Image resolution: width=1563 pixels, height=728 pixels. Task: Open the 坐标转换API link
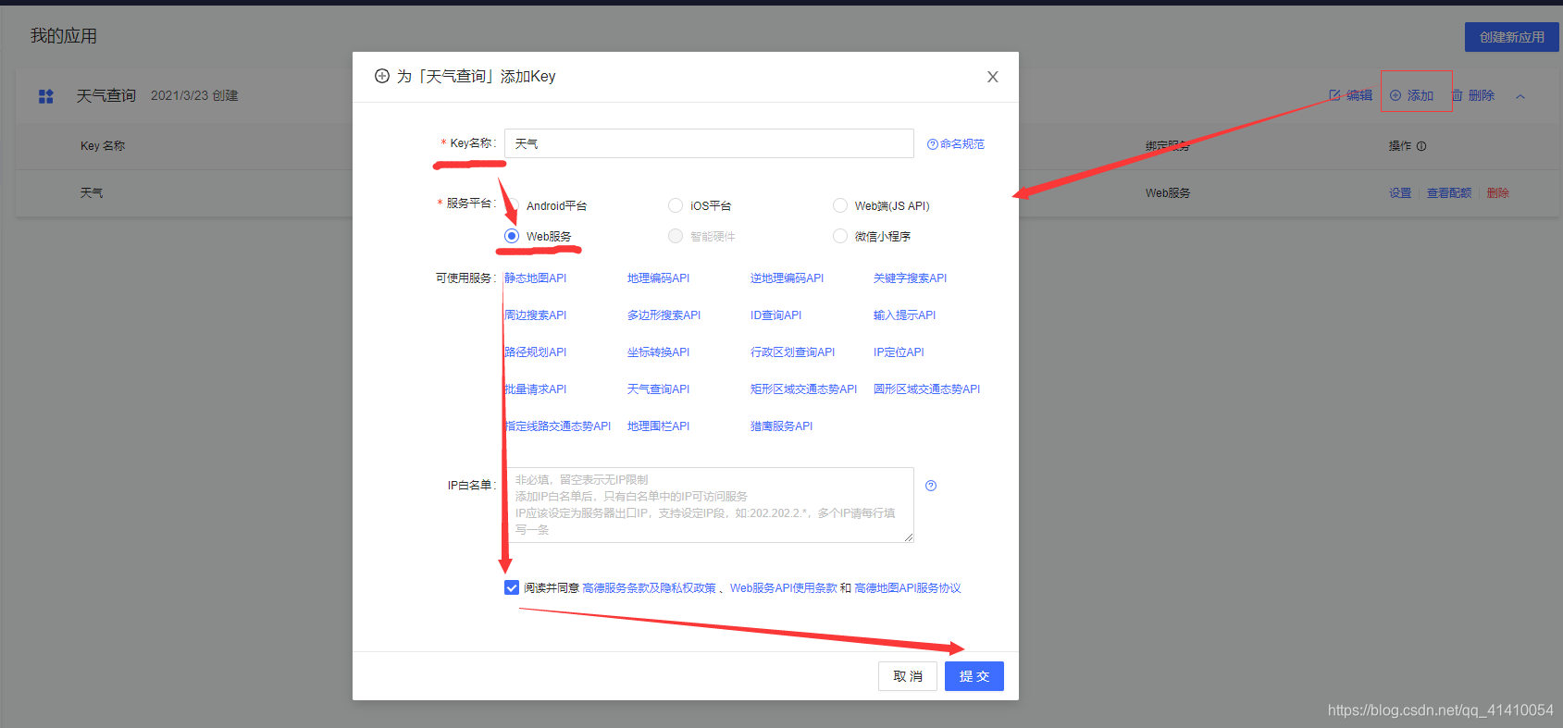(658, 352)
